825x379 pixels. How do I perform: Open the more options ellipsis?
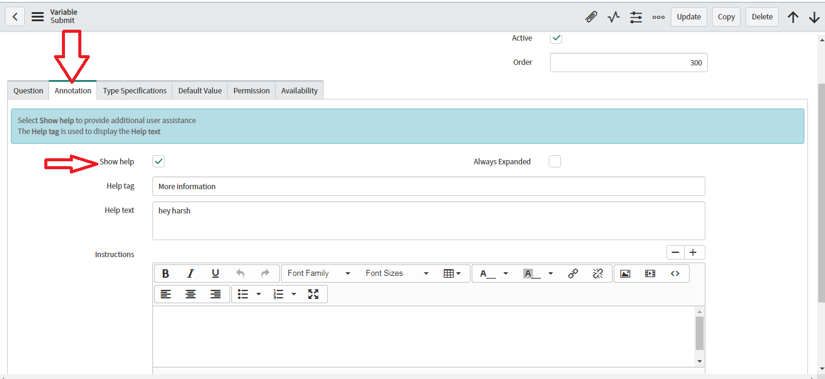click(x=658, y=17)
